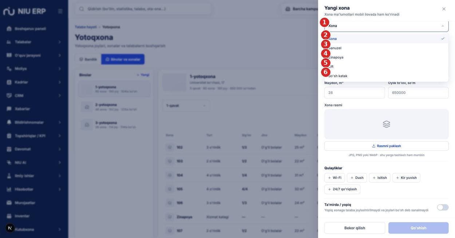Click the NIU ERP logo in sidebar

(x=24, y=11)
